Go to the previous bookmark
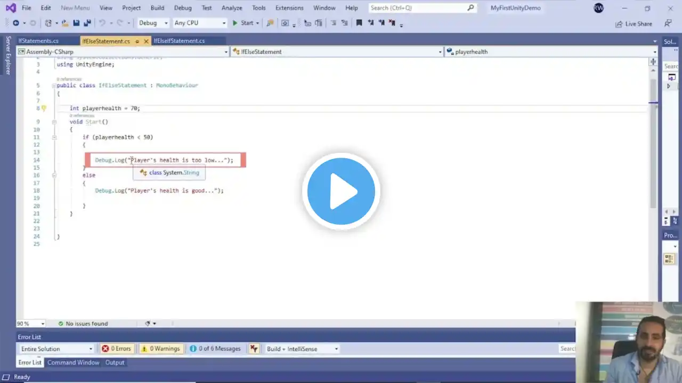This screenshot has width=682, height=383. [x=371, y=23]
